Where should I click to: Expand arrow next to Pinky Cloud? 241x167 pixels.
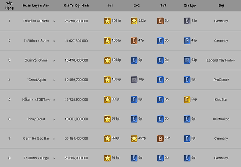pyautogui.click(x=54, y=119)
